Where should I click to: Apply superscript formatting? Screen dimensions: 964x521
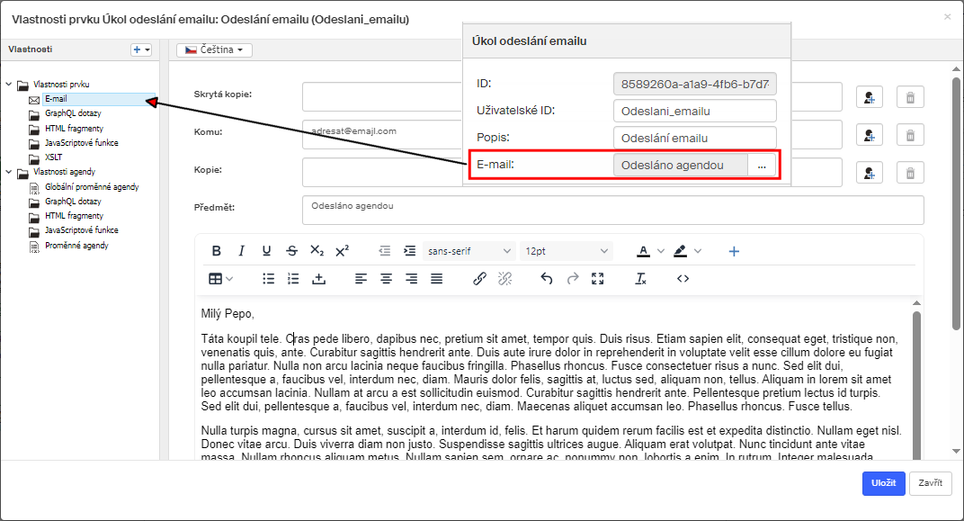point(342,251)
